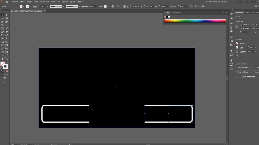Click the Home icon in top bar
Screen dimensions: 259x145
(7, 2)
